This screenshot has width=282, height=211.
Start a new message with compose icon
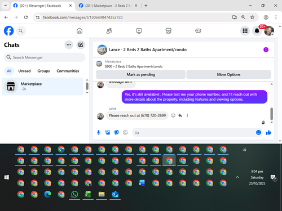81,45
